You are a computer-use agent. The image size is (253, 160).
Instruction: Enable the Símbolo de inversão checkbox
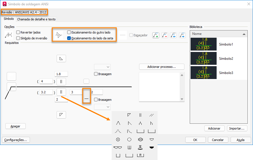click(18, 38)
